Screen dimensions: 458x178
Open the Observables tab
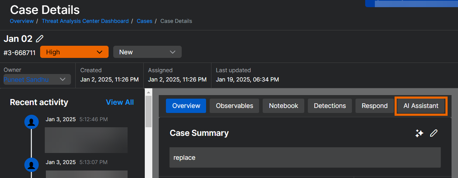click(234, 106)
